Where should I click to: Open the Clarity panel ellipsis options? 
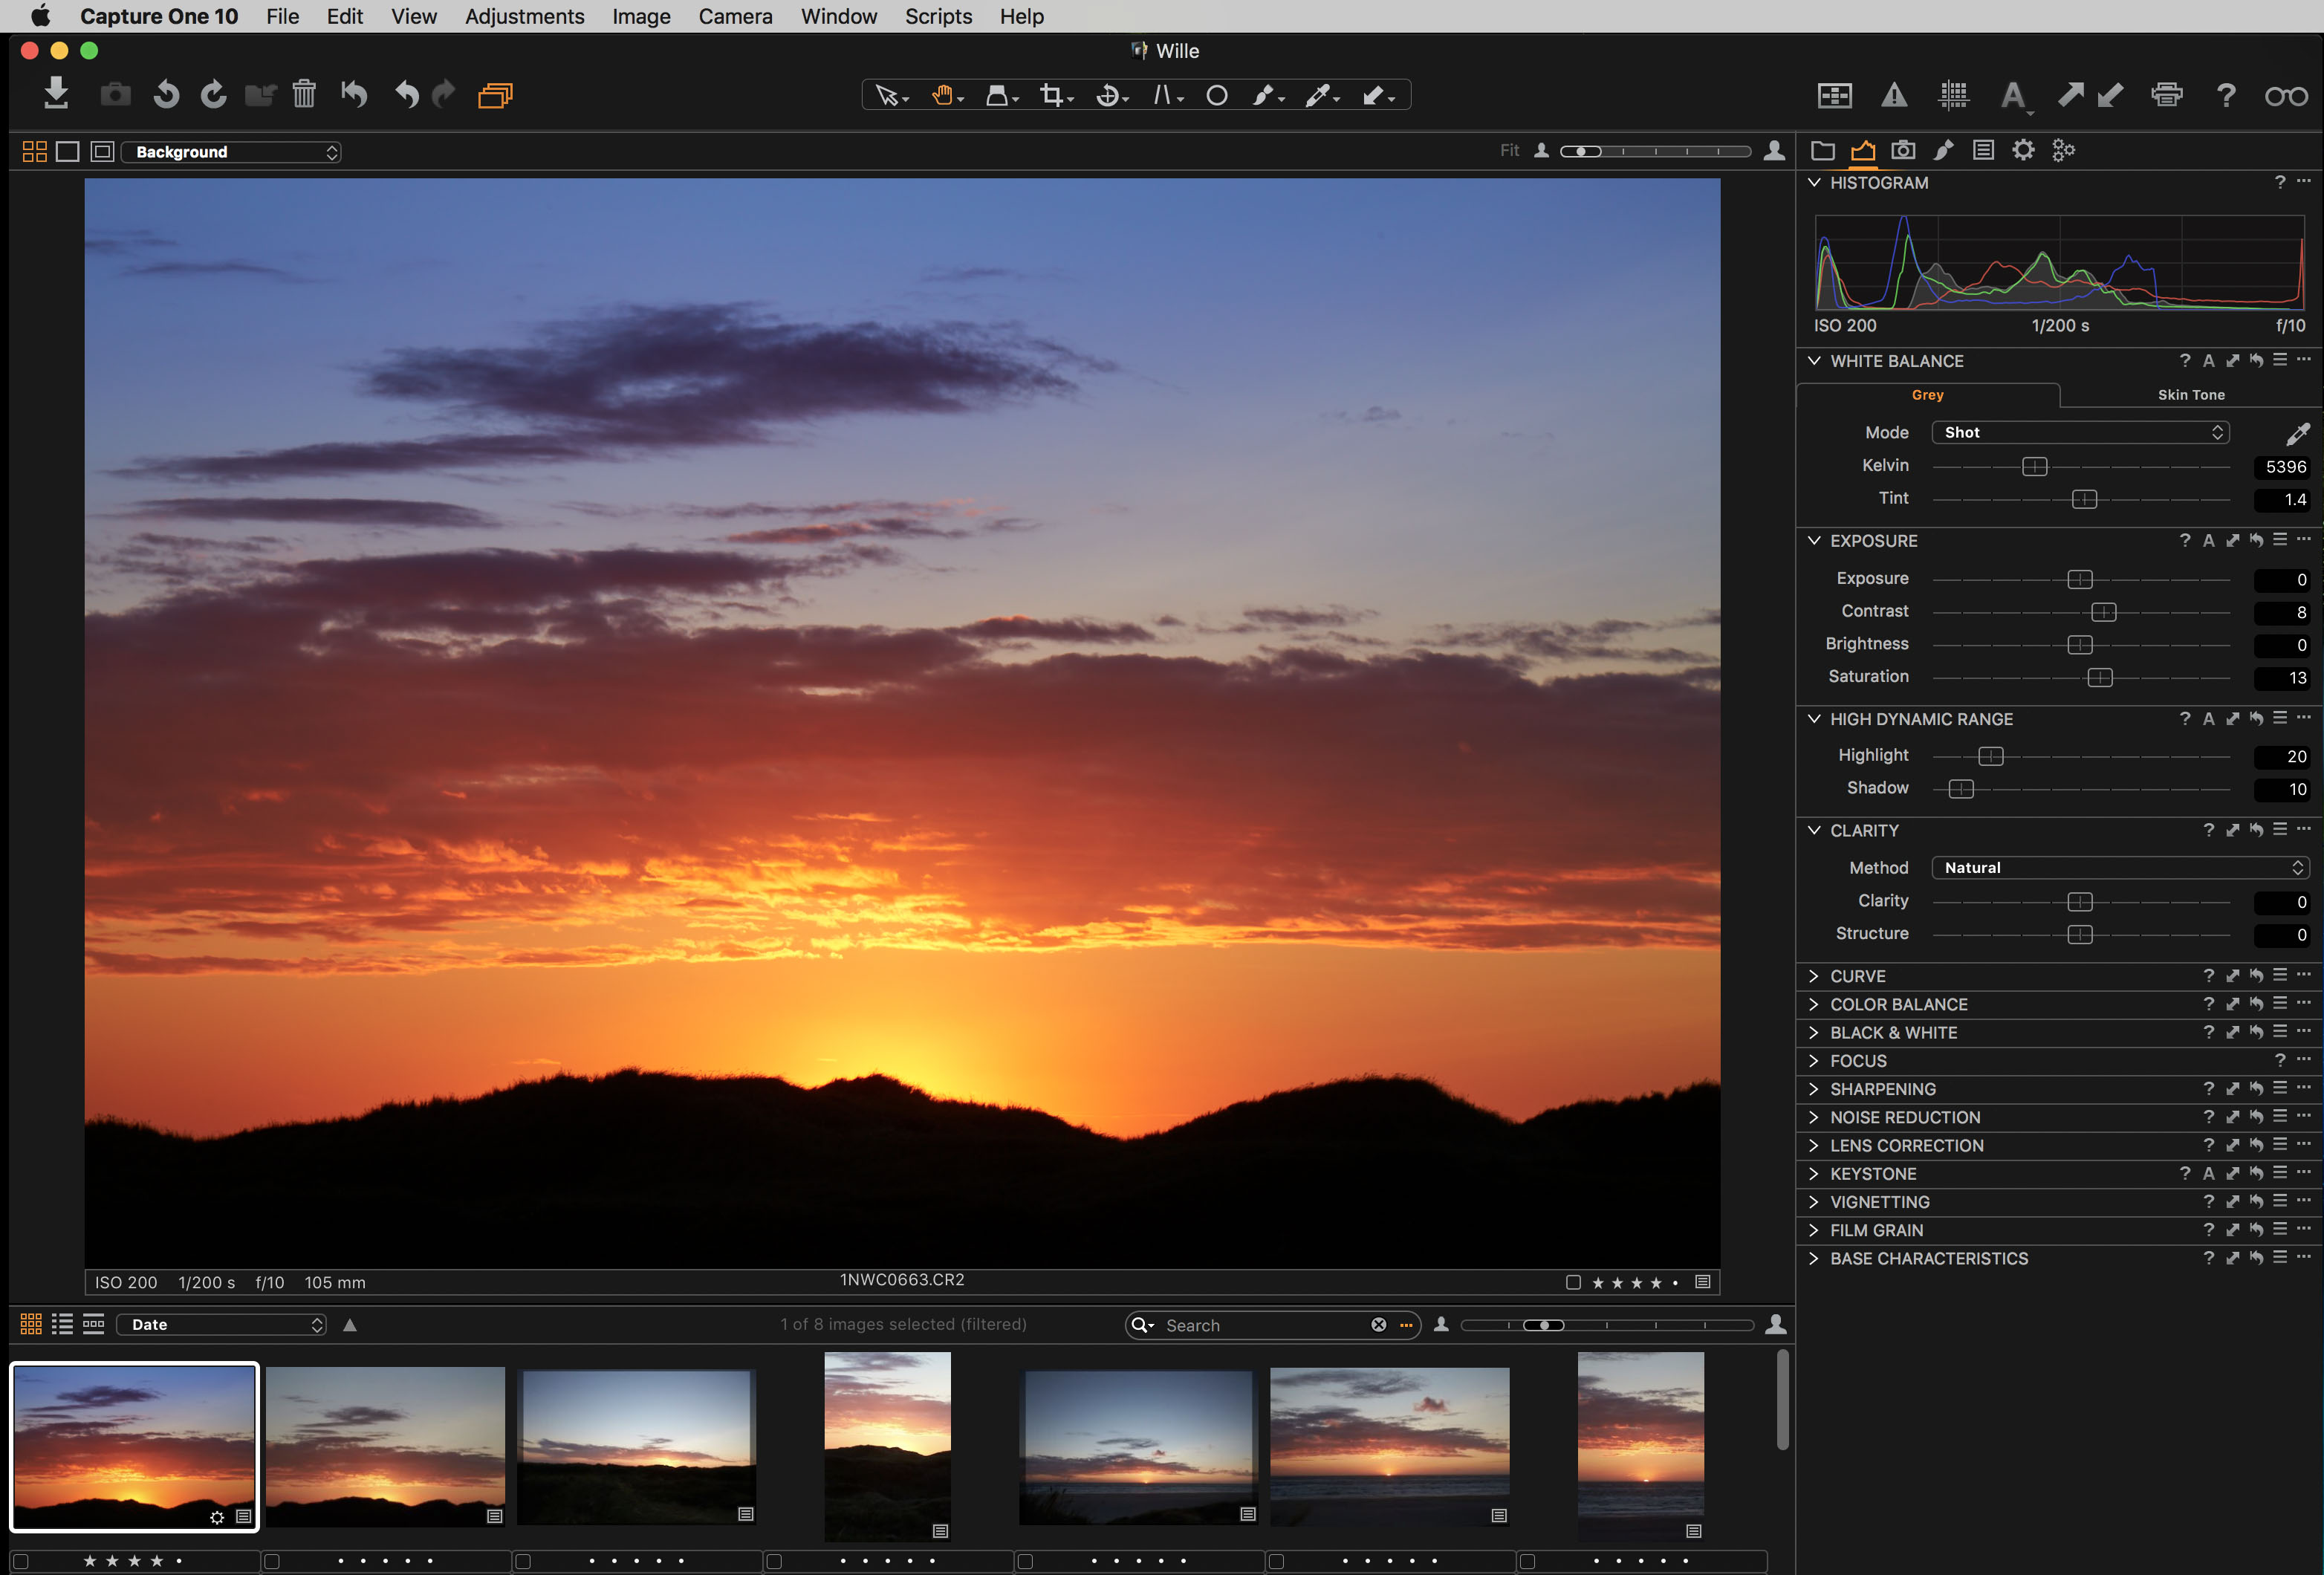[2304, 830]
